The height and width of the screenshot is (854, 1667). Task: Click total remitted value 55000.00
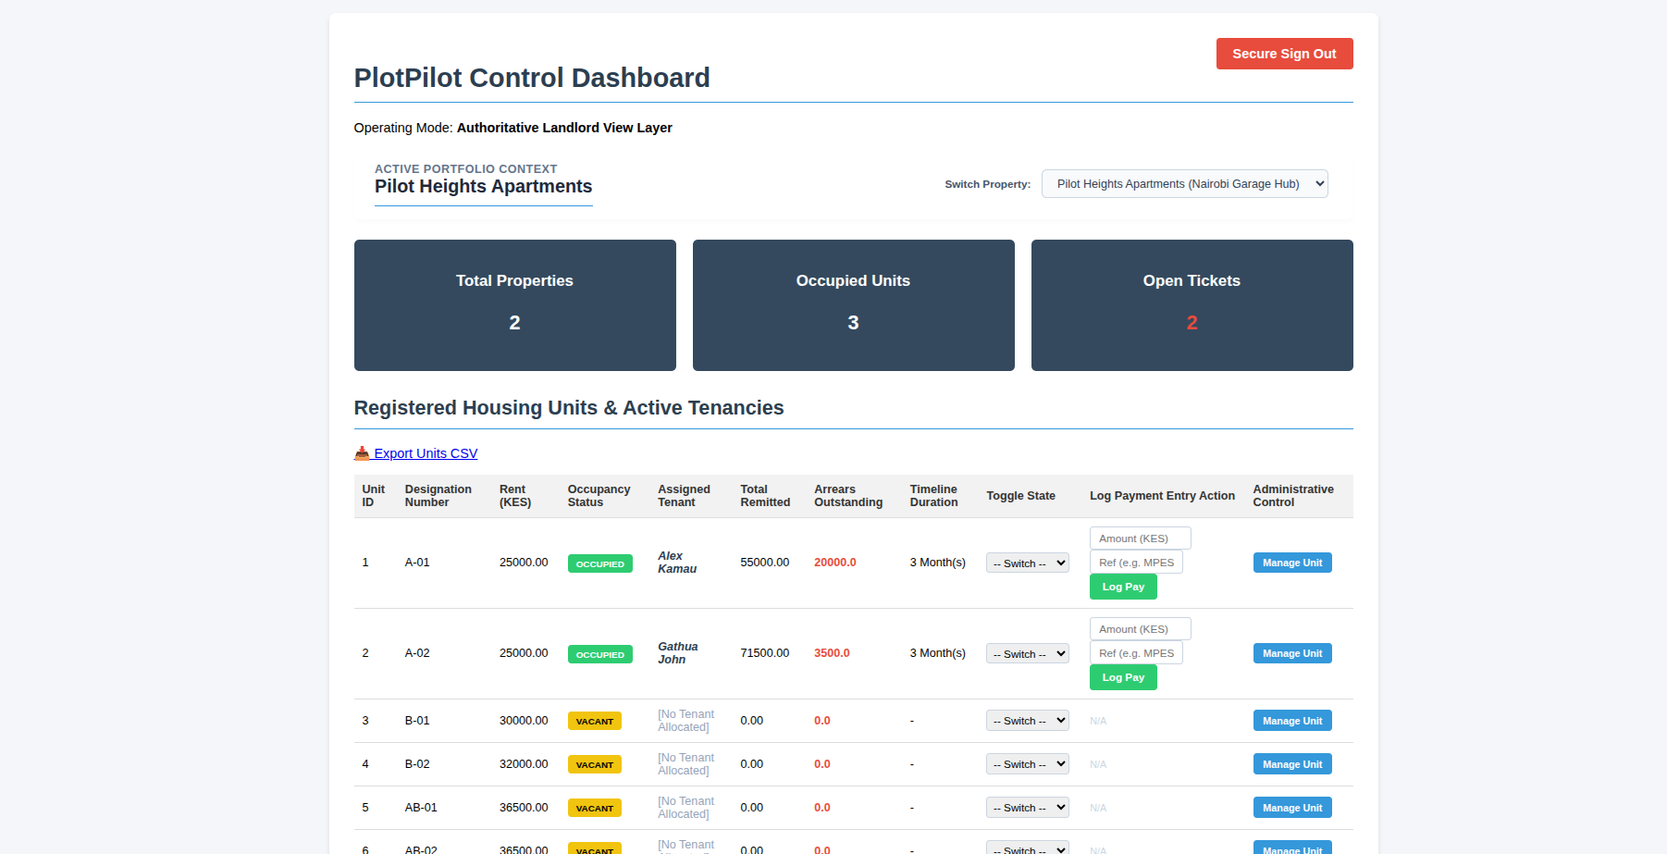[x=765, y=563]
